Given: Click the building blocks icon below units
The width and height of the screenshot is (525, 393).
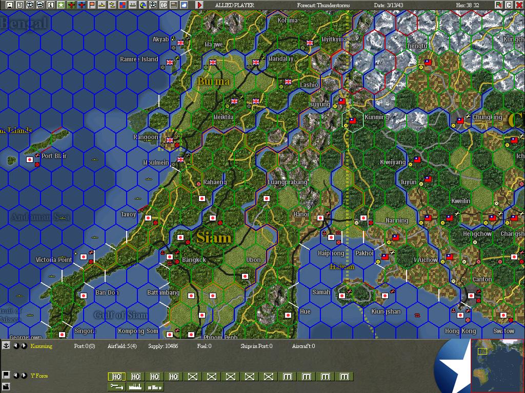Looking at the screenshot, I should (x=154, y=387).
